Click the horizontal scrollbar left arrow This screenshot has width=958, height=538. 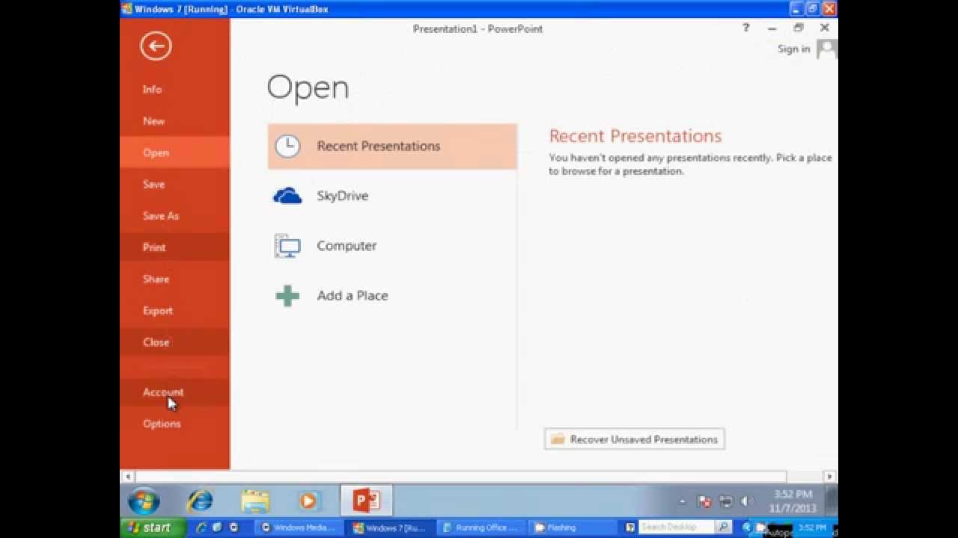[127, 476]
